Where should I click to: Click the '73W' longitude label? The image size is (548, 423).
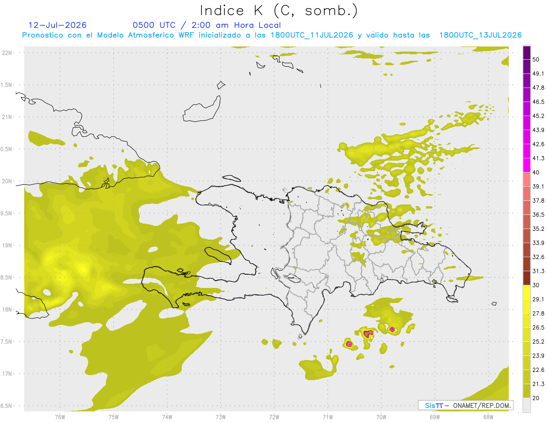221,417
